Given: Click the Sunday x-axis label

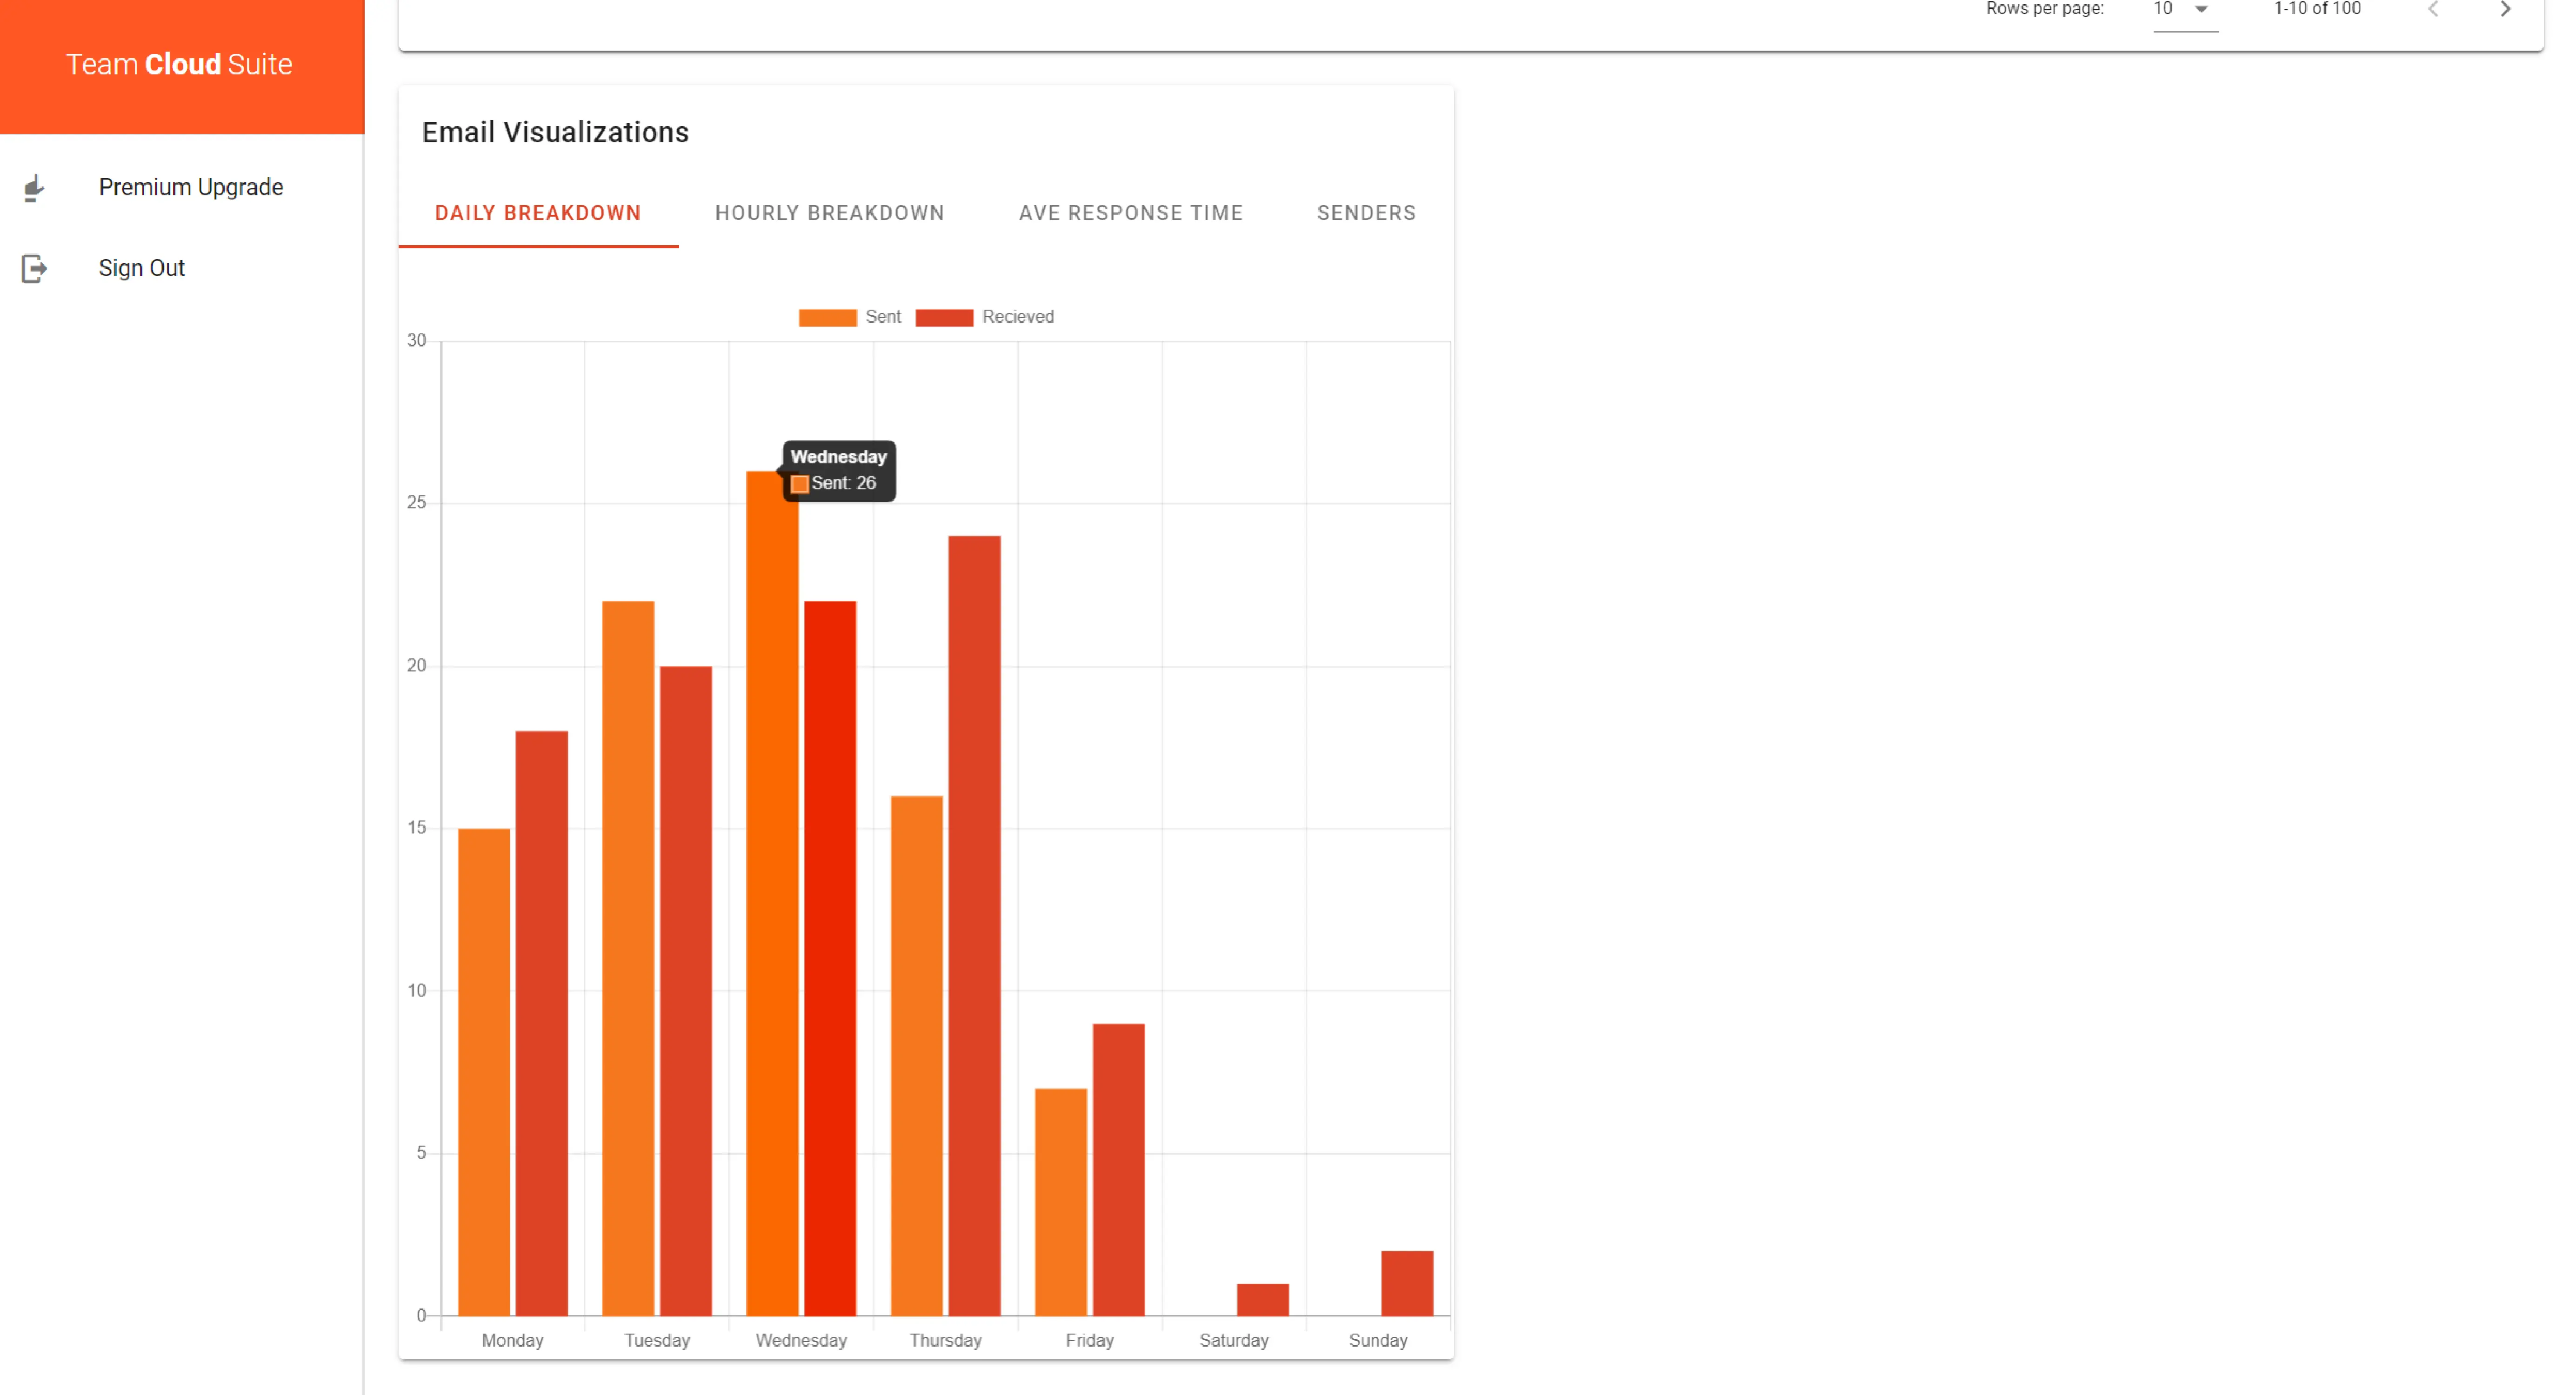Looking at the screenshot, I should pos(1378,1340).
